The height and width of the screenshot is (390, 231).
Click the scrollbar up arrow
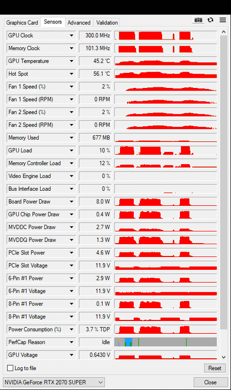point(224,32)
